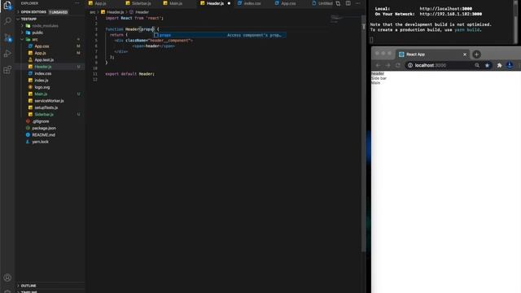Reload the localhost page in browser
The height and width of the screenshot is (293, 521).
(x=398, y=65)
